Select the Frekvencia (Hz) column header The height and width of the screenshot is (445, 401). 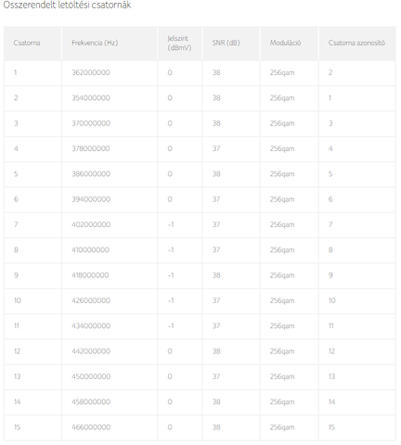pos(95,43)
